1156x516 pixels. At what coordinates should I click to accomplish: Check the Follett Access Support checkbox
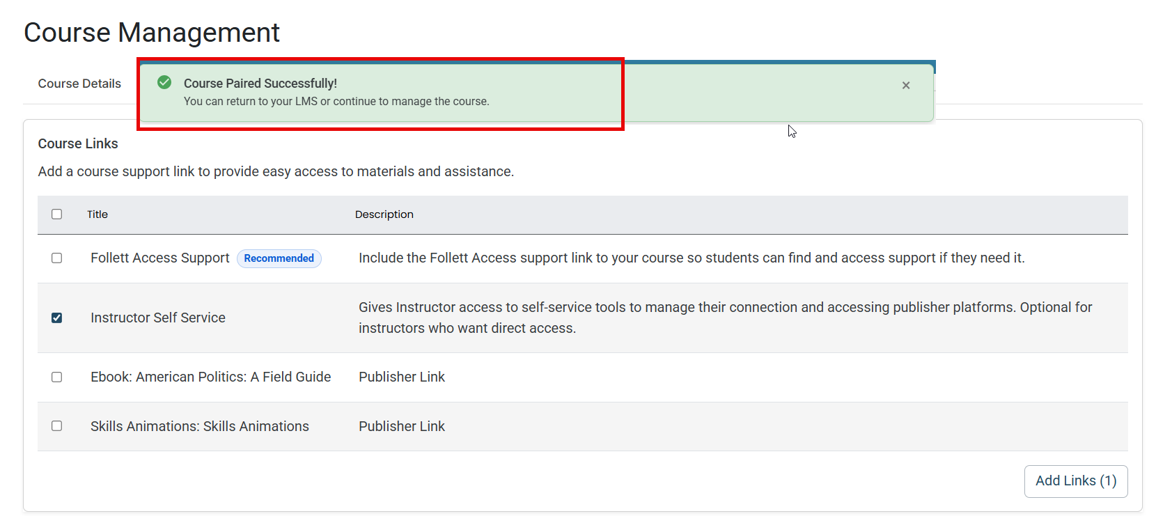click(57, 258)
